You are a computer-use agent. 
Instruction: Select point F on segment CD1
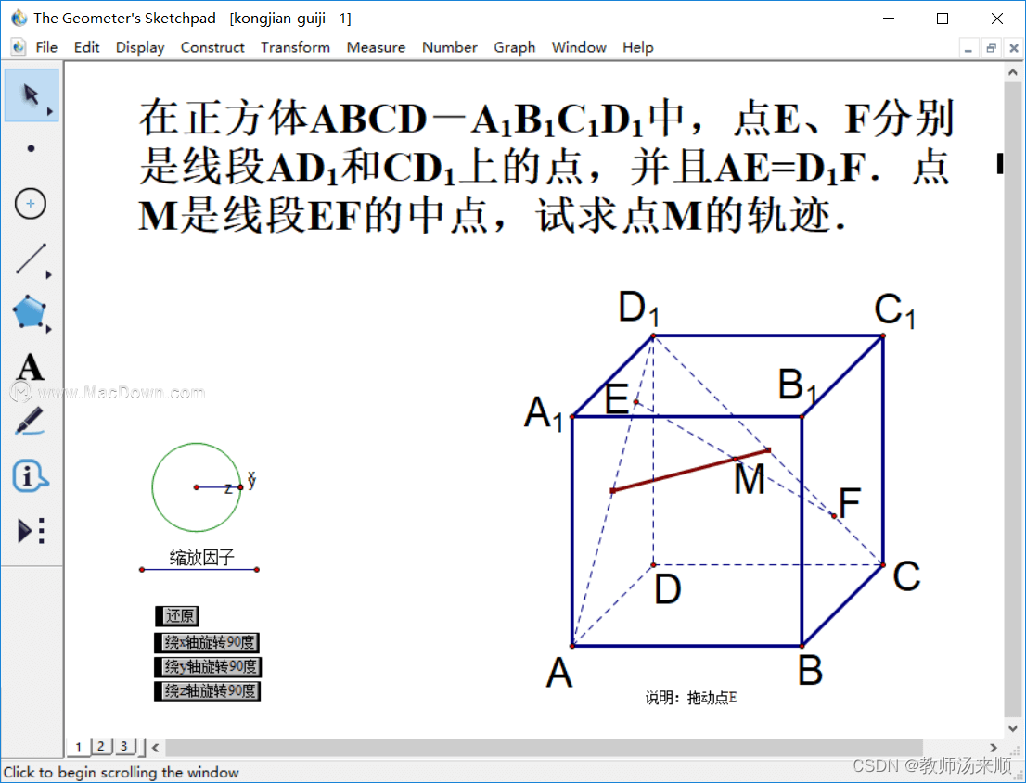pyautogui.click(x=834, y=516)
